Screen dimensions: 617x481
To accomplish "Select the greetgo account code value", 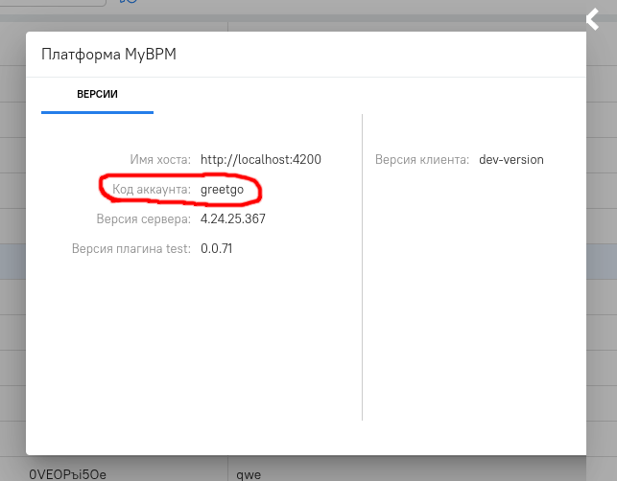I will click(223, 190).
